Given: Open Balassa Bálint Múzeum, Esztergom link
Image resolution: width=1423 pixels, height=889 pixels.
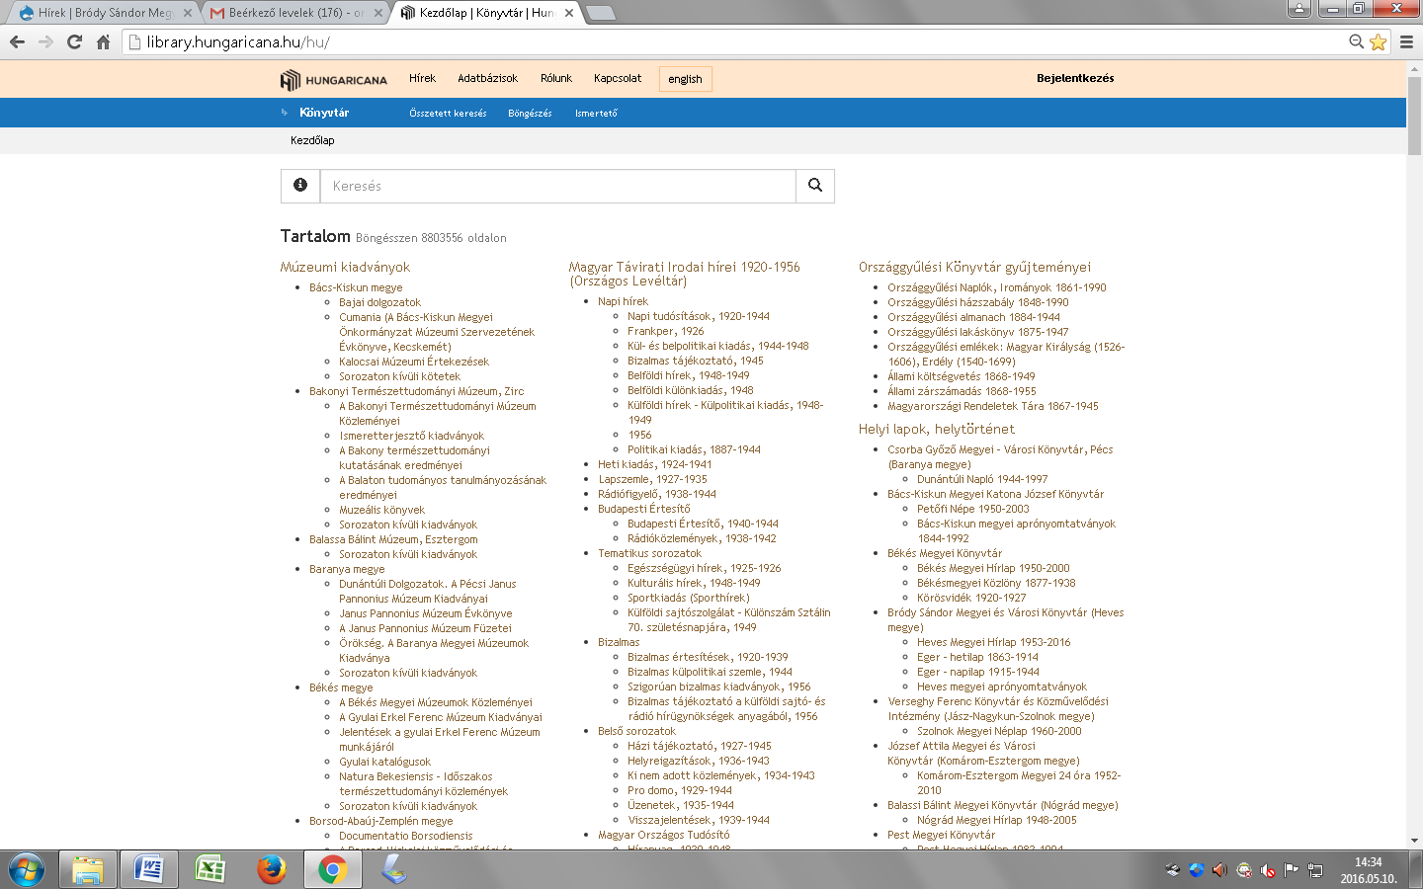Looking at the screenshot, I should pyautogui.click(x=393, y=539).
